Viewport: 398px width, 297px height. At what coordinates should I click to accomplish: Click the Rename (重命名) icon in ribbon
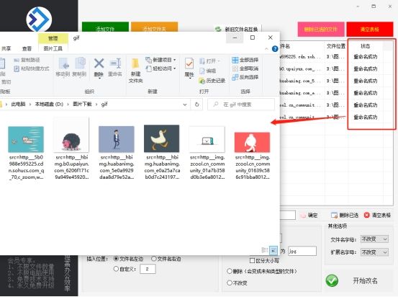pos(115,63)
